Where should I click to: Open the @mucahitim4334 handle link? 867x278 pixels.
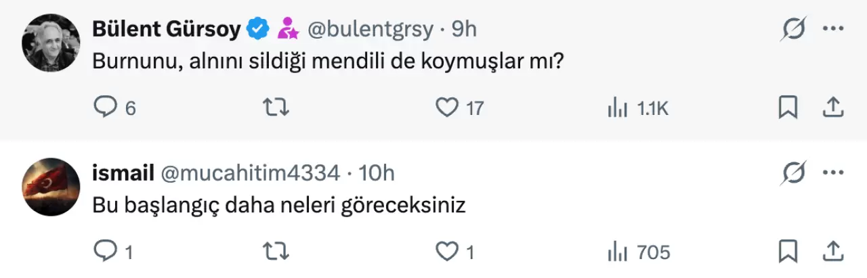tap(250, 174)
